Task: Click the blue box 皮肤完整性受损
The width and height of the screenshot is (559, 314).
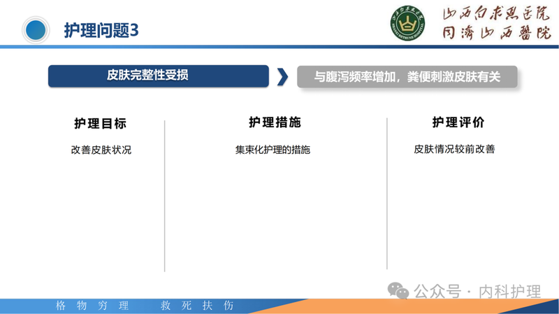Action: [x=159, y=76]
